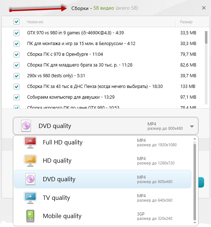Choose the orange HD quality monitor icon

tap(30, 161)
